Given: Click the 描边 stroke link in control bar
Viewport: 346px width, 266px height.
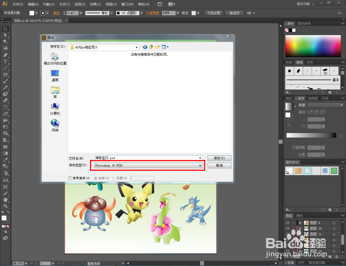Looking at the screenshot, I should coord(56,13).
